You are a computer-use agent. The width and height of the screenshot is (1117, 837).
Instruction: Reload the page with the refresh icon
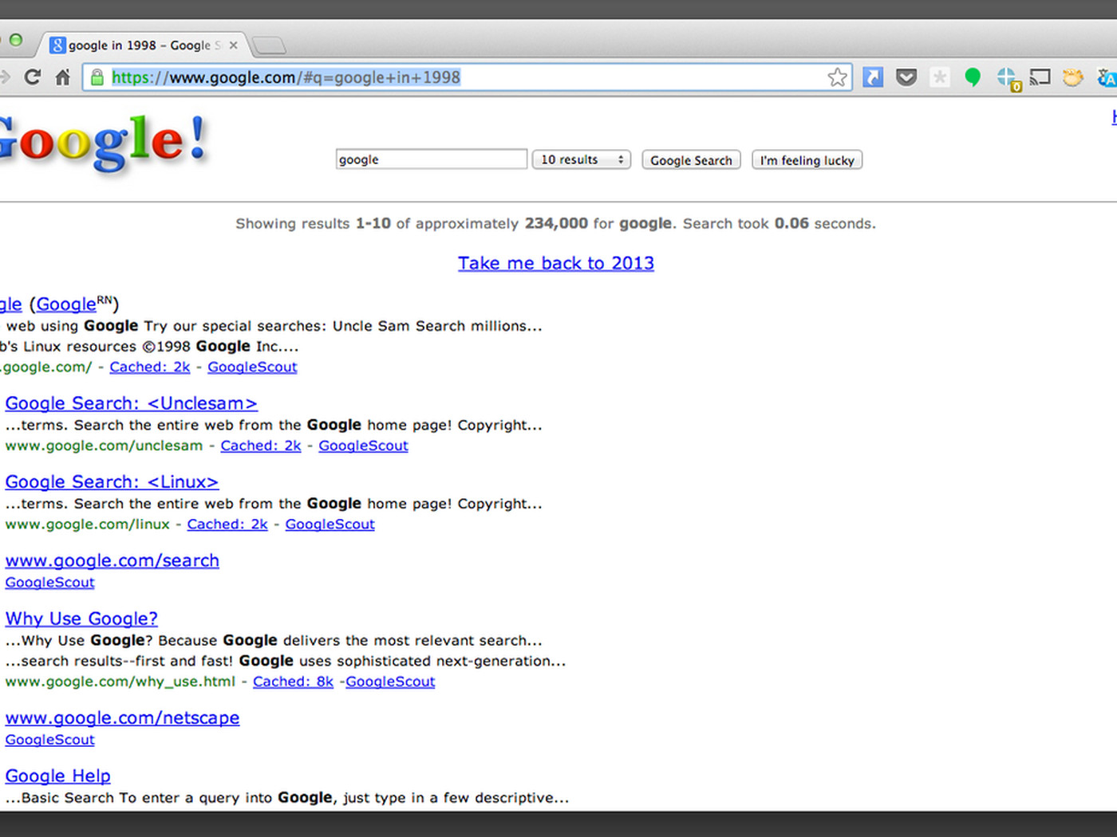coord(32,77)
